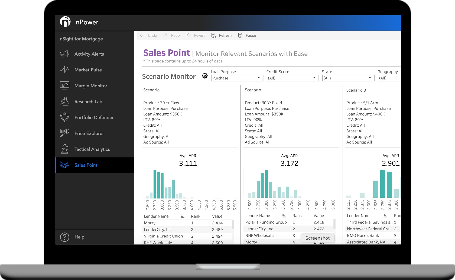The width and height of the screenshot is (455, 280).
Task: Select Sales Point in sidebar
Action: click(x=94, y=165)
